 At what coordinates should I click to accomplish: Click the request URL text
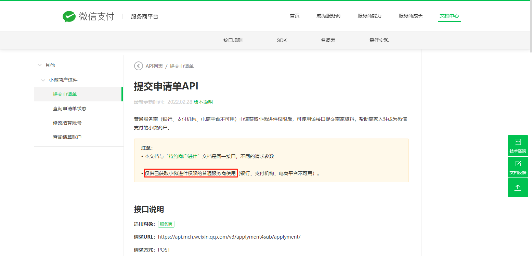229,237
